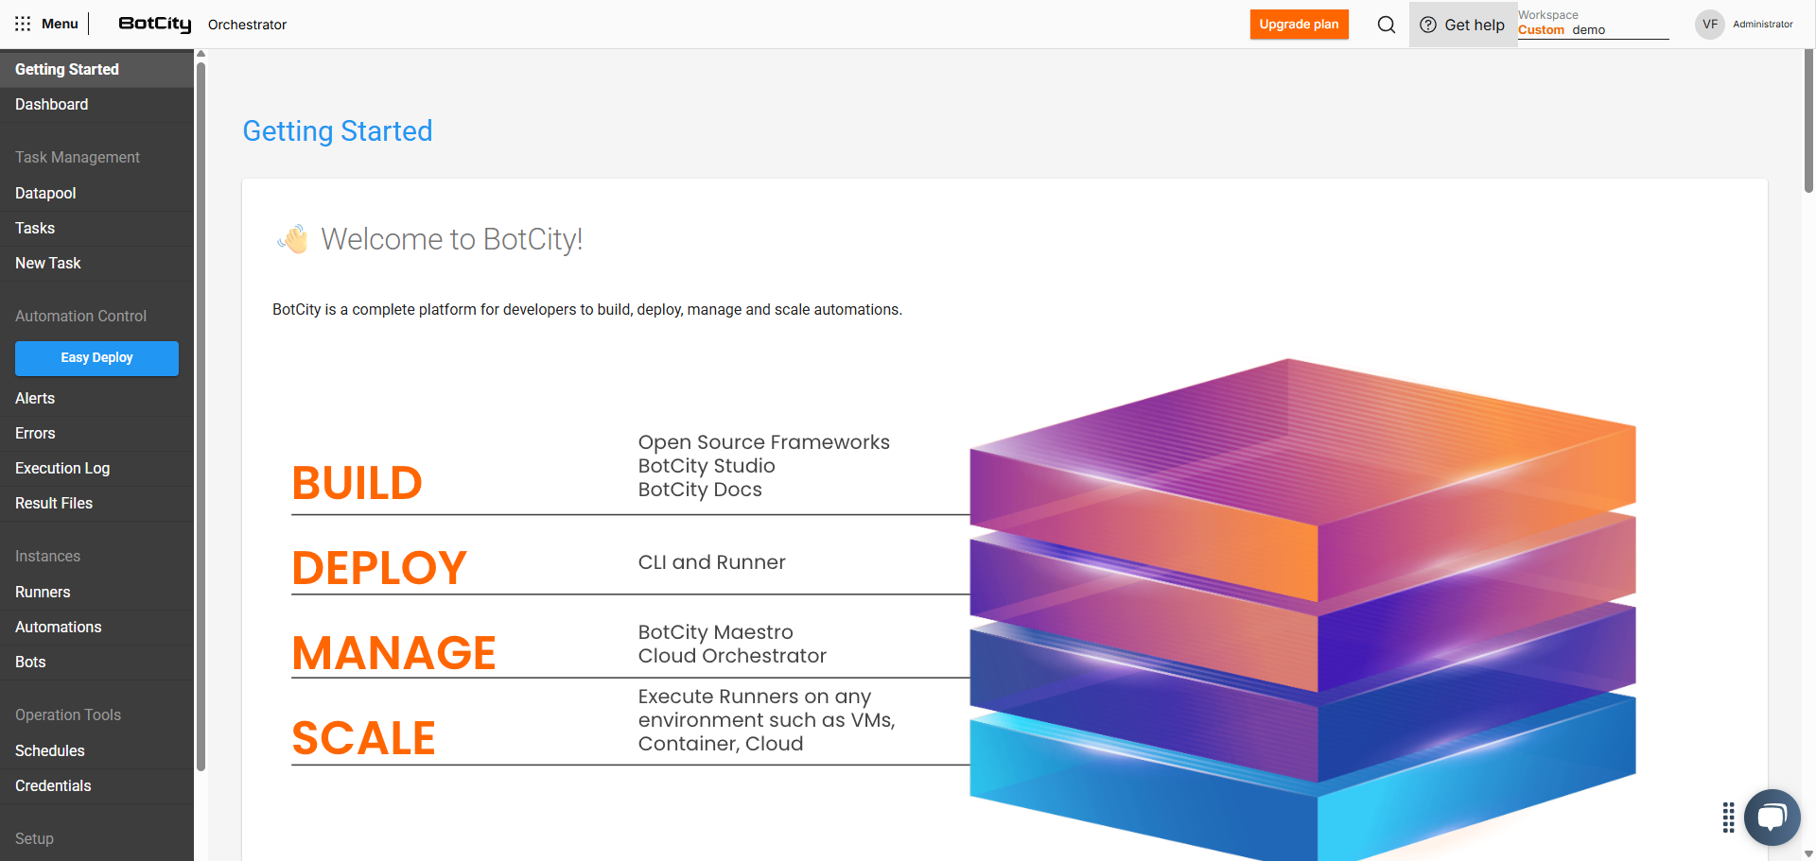Click the layered platform stack illustration
1816x861 pixels.
(x=1302, y=610)
